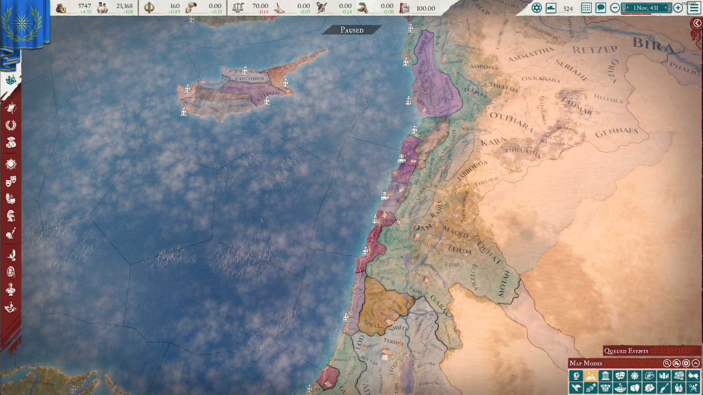Open the laurel wreath sidebar panel

click(x=11, y=125)
